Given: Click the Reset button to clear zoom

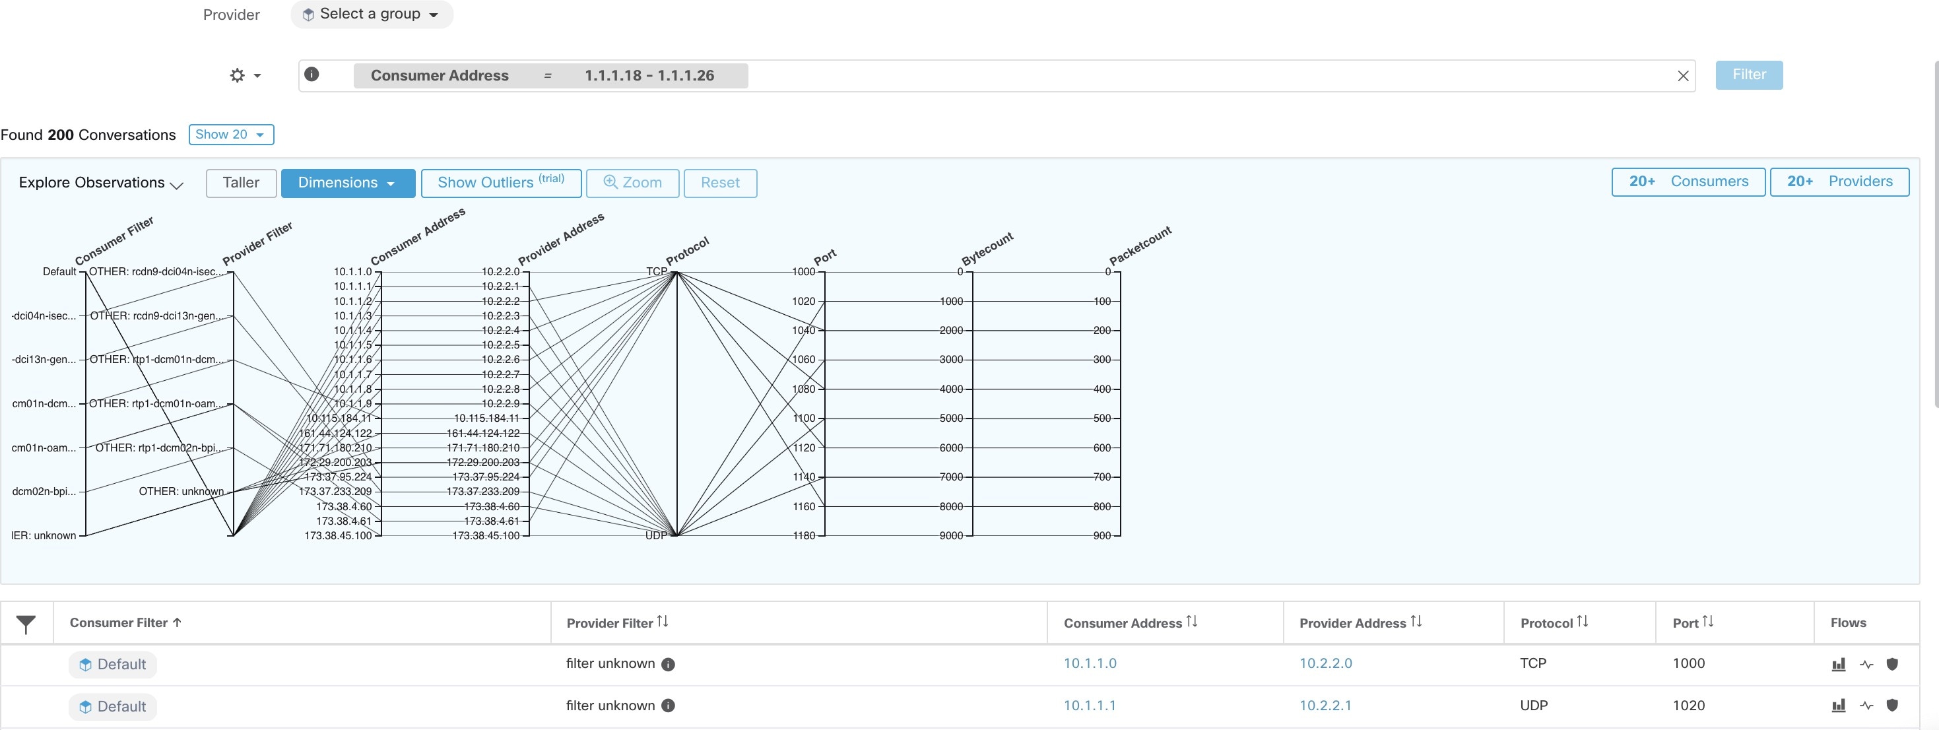Looking at the screenshot, I should 720,182.
